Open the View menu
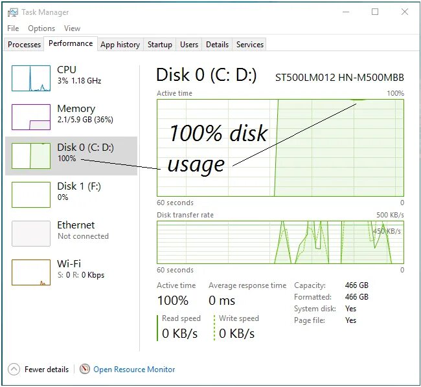This screenshot has height=387, width=421. 73,28
